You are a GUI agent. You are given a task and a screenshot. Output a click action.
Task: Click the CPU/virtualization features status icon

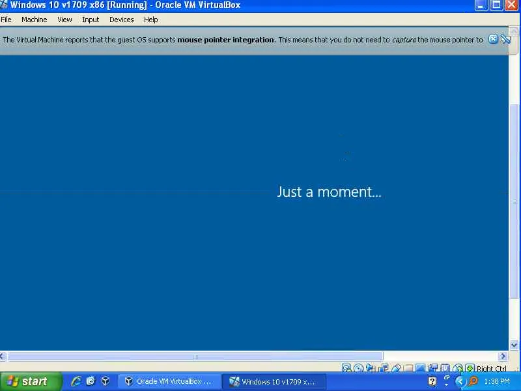(x=445, y=368)
